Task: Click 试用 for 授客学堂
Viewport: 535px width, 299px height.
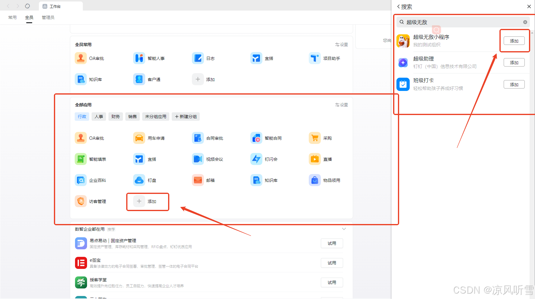Action: click(x=332, y=282)
